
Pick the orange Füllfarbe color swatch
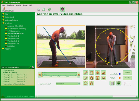(x=120, y=78)
